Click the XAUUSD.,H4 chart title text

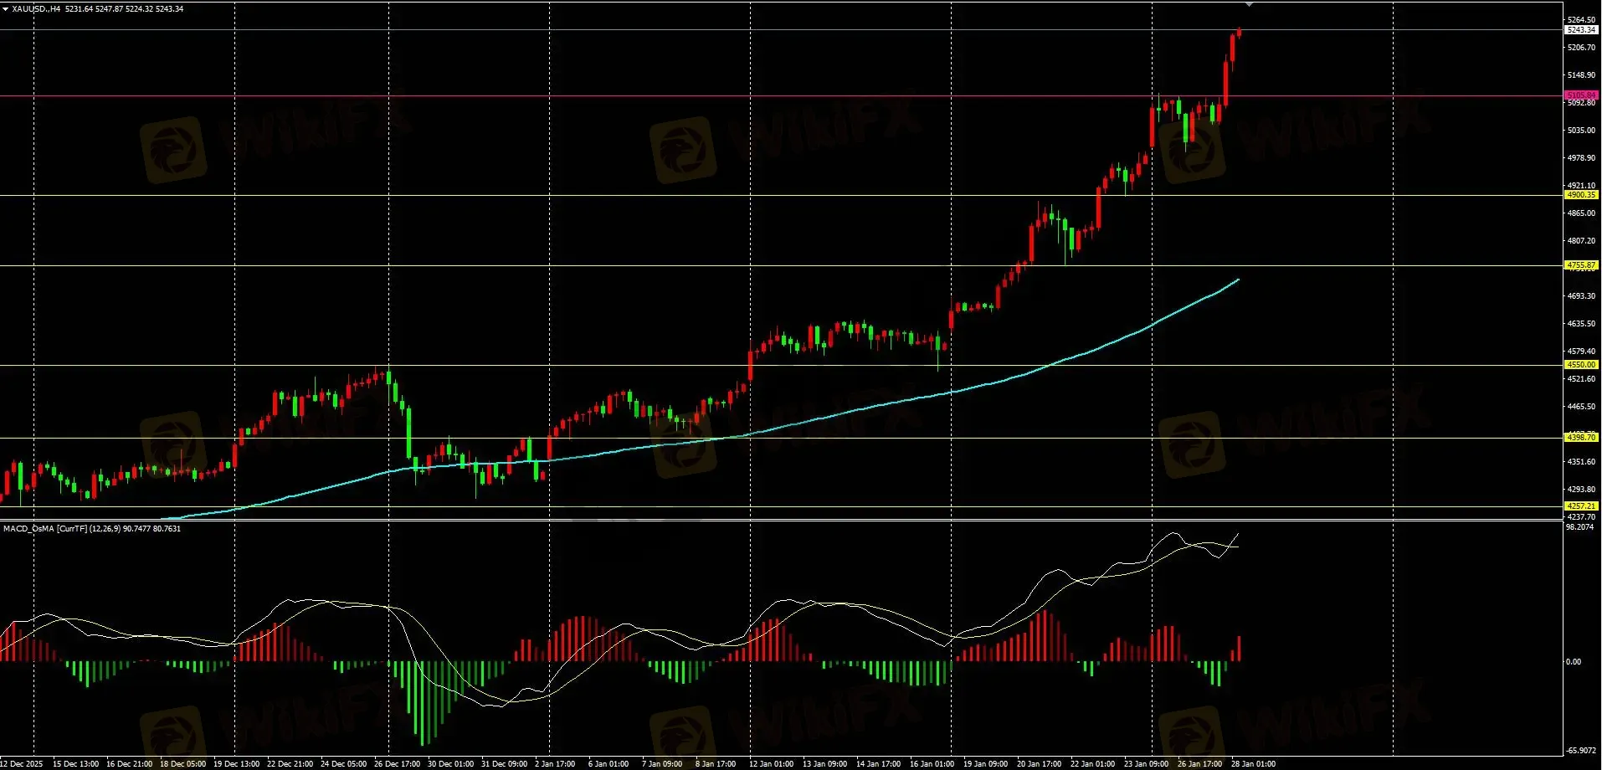(36, 8)
